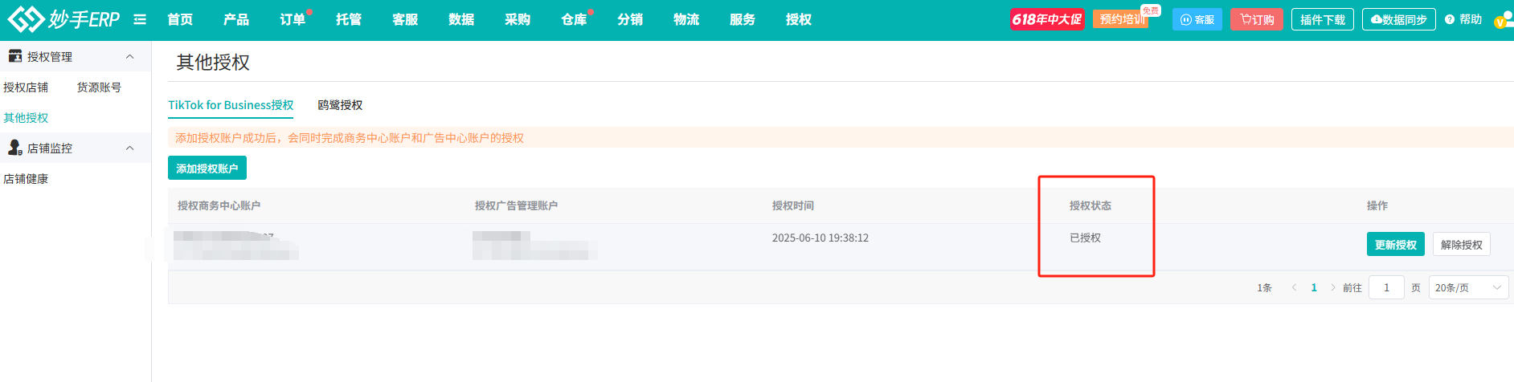Open the 托管 menu
Image resolution: width=1514 pixels, height=382 pixels.
tap(349, 19)
